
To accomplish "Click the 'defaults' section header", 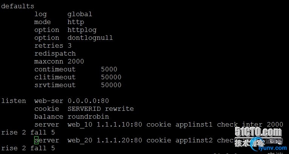I will point(17,6).
